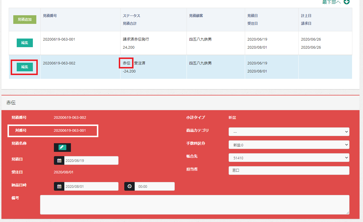Click the 見積日 date input 2020/06/19
The width and height of the screenshot is (363, 222).
pos(91,160)
